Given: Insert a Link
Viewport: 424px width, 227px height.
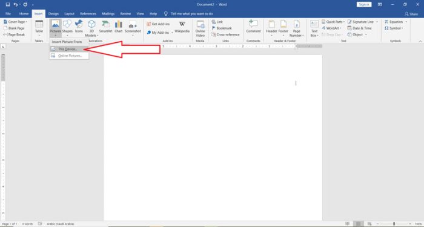Looking at the screenshot, I should pos(217,22).
